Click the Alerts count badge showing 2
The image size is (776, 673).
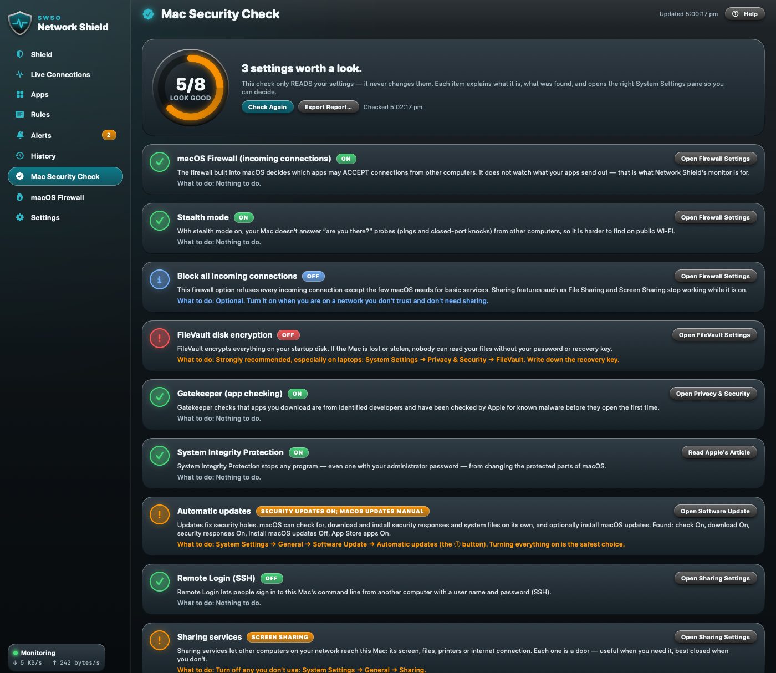pyautogui.click(x=109, y=135)
